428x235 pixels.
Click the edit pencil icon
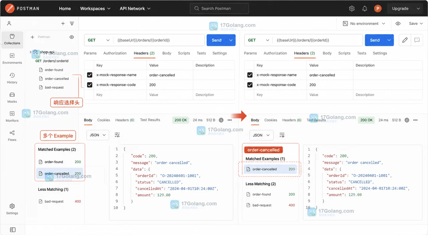(405, 40)
